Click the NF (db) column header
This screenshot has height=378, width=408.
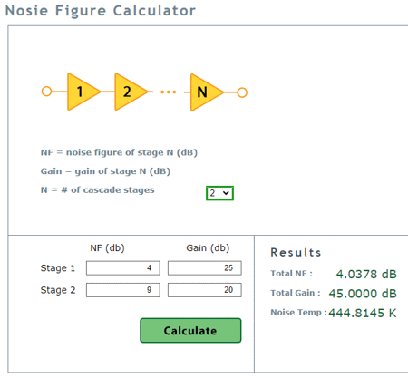107,248
